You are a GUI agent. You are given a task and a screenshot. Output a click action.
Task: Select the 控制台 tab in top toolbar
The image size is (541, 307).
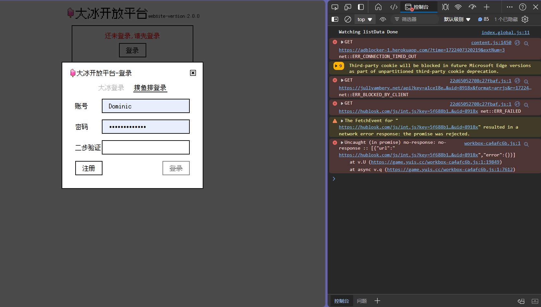click(419, 7)
